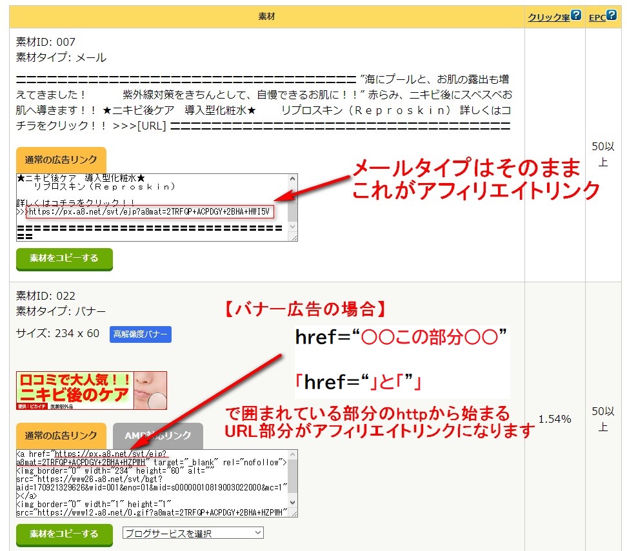The image size is (627, 551).
Task: Select 通常の広告リンク tab for material 007
Action: [x=61, y=160]
